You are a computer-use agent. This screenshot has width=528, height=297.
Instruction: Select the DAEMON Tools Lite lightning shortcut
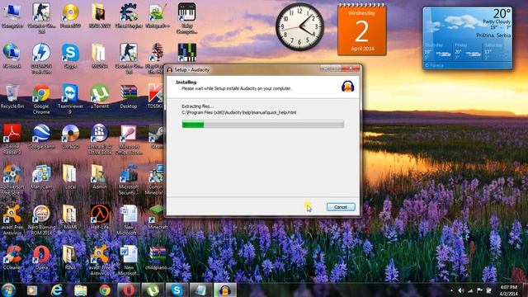point(41,59)
